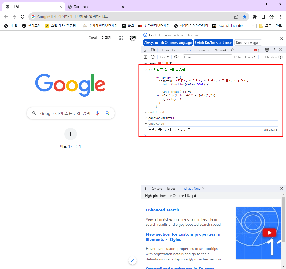Viewport: 286px width, 269px height.
Task: Click Don't show again
Action: 248,42
